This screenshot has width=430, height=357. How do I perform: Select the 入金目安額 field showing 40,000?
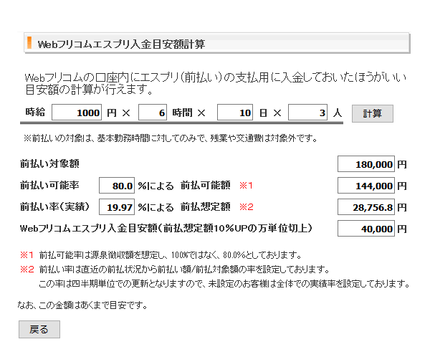pyautogui.click(x=365, y=229)
